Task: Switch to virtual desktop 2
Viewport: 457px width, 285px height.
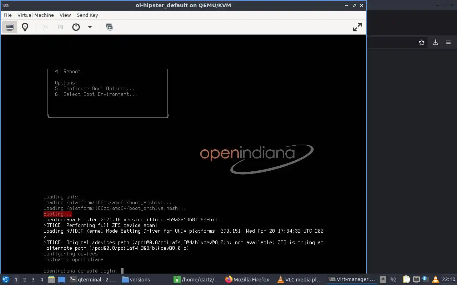Action: pos(24,280)
